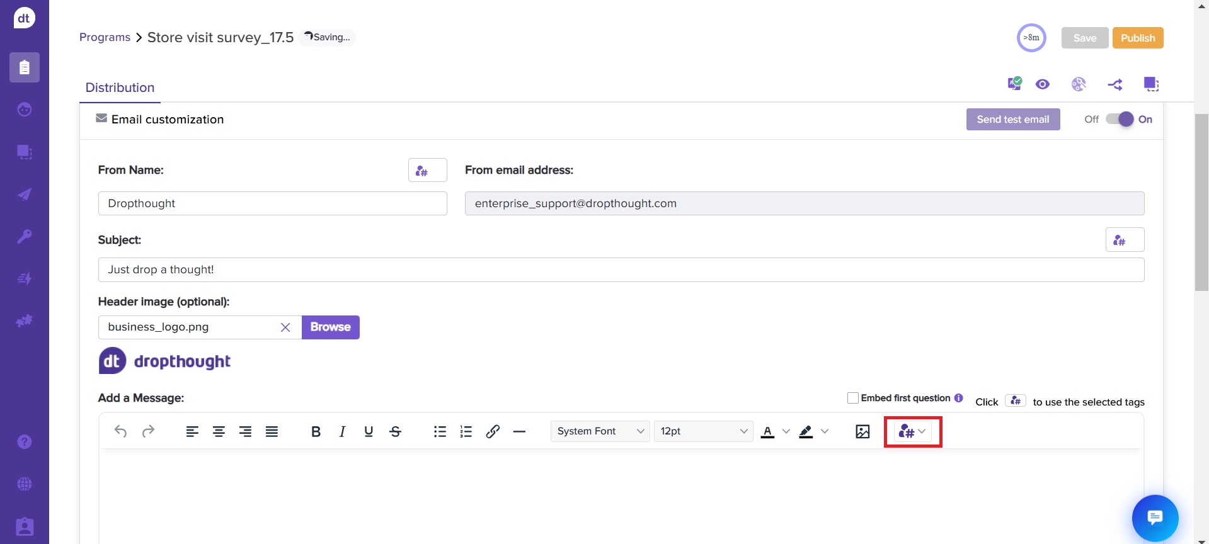
Task: Undo the last edit in message editor
Action: coord(120,431)
